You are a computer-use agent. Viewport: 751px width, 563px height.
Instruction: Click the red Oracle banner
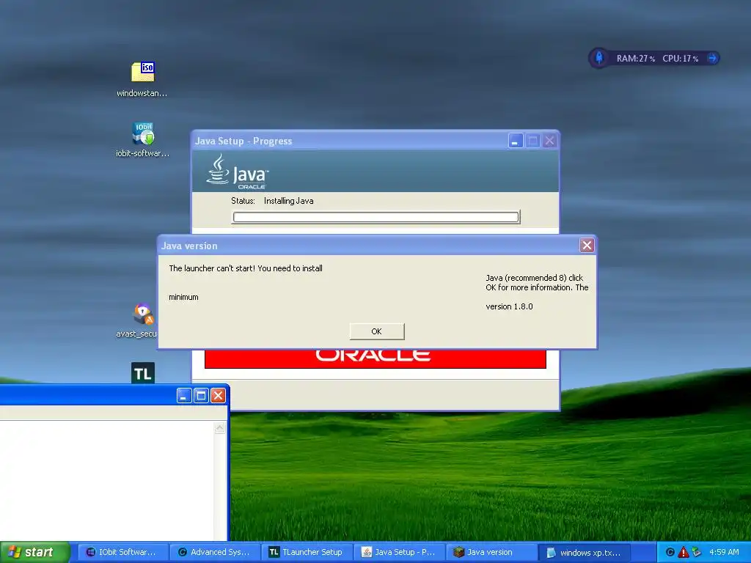click(375, 358)
